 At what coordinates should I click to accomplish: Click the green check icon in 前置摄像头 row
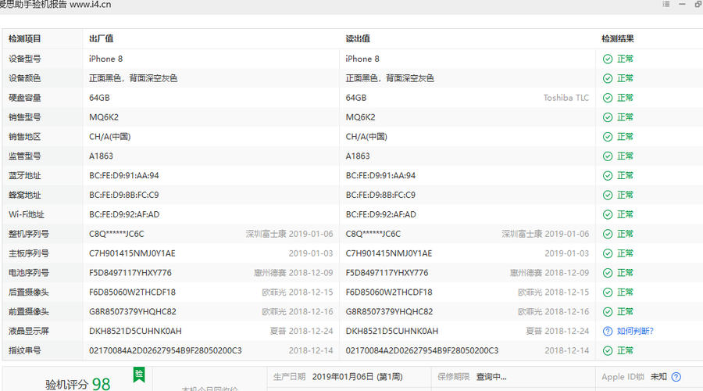pos(608,312)
